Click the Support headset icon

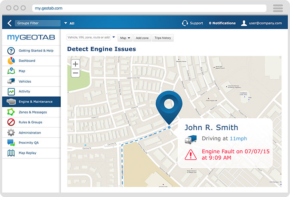pos(185,23)
